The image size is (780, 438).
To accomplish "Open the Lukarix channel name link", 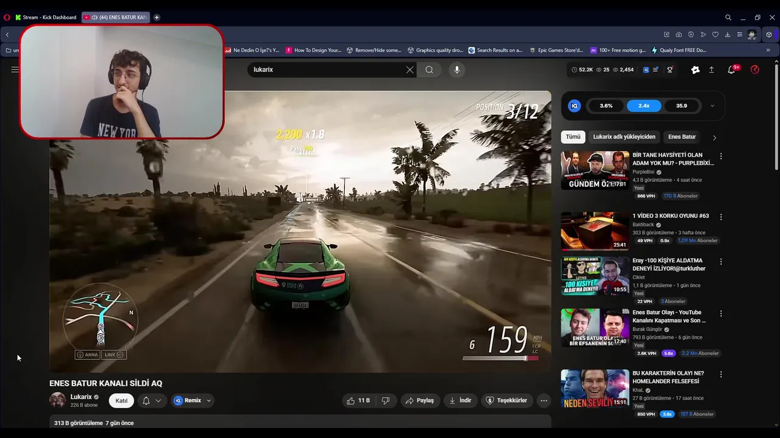I will tap(81, 397).
